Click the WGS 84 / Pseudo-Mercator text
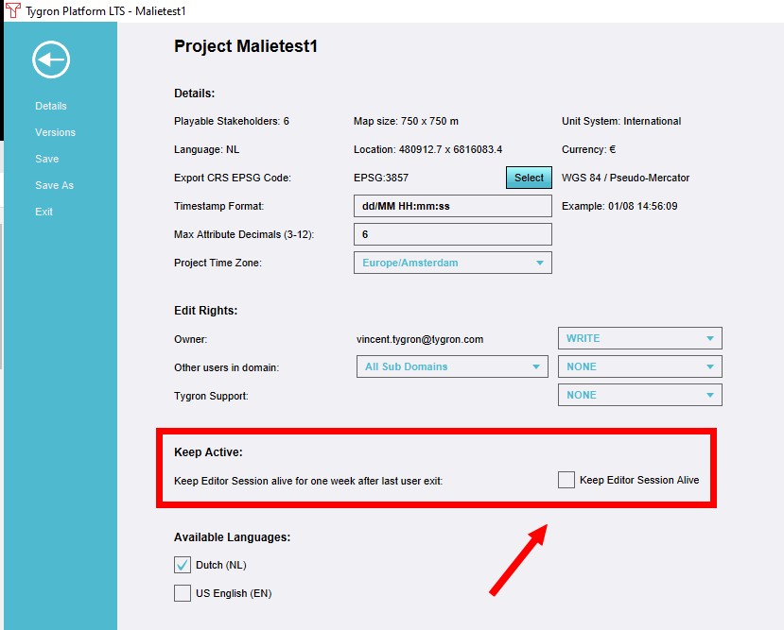 [x=626, y=178]
